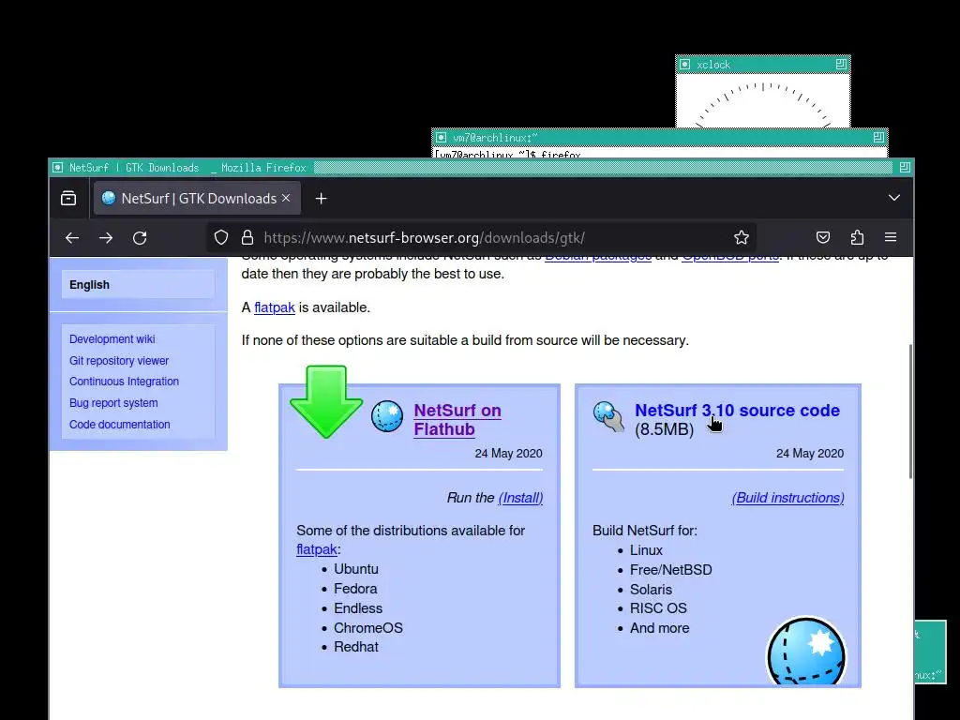The height and width of the screenshot is (720, 960).
Task: Click Fedora list item
Action: (355, 589)
